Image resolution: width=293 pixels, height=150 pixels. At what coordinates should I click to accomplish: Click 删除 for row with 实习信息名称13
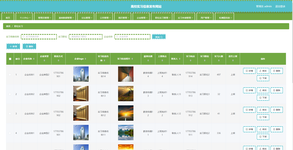pyautogui.click(x=277, y=90)
